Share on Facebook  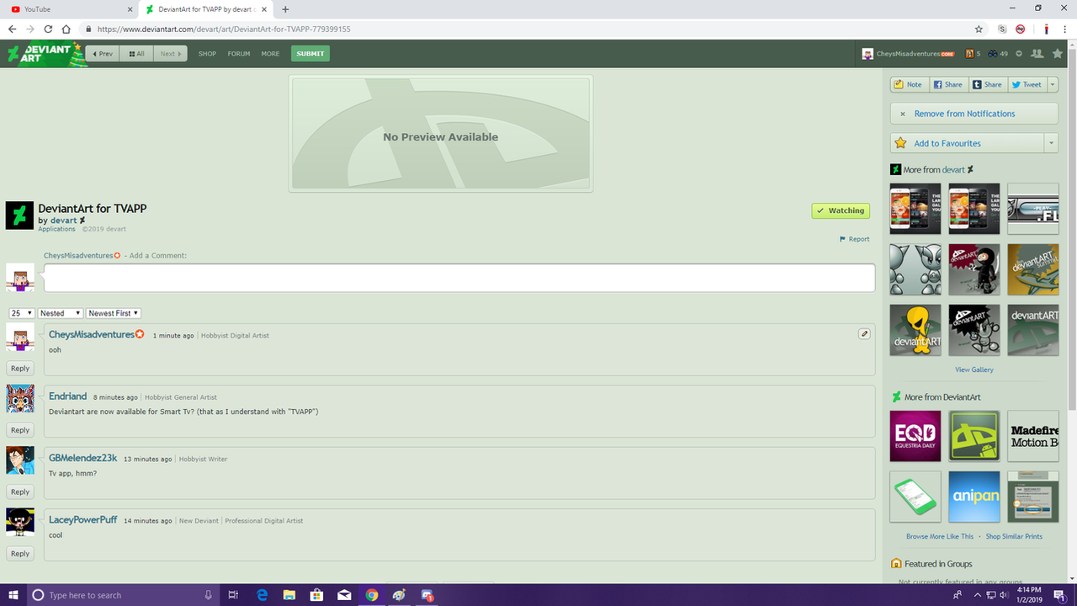point(947,84)
